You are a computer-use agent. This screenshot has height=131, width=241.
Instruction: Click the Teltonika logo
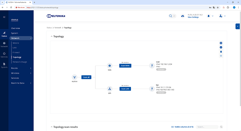point(56,16)
